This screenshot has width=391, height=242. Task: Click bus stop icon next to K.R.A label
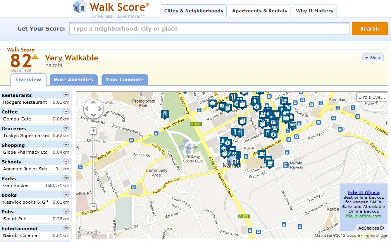coord(246,156)
